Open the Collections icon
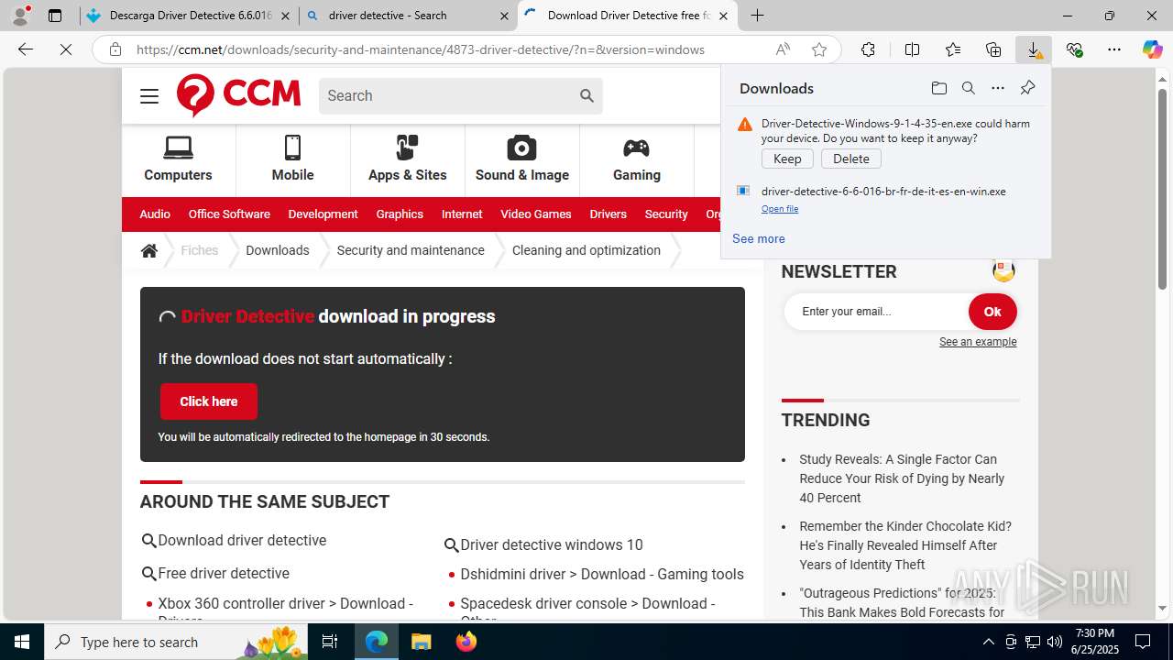1173x660 pixels. tap(993, 49)
